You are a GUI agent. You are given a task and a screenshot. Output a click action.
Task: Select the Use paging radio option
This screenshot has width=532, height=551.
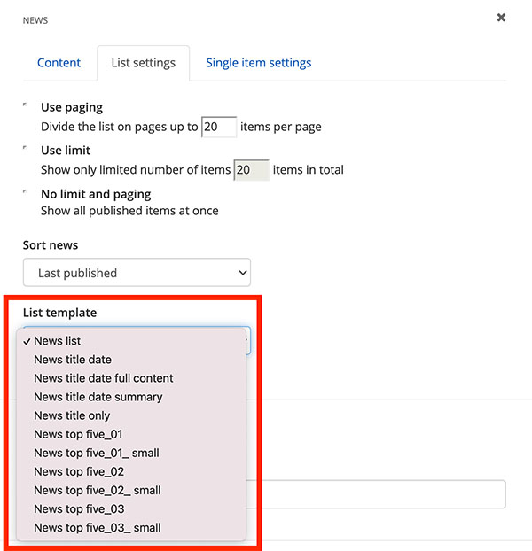tap(25, 105)
